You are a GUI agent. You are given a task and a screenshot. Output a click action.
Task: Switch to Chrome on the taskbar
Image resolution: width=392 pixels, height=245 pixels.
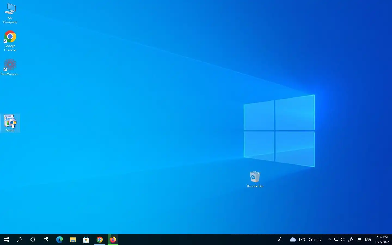click(100, 240)
